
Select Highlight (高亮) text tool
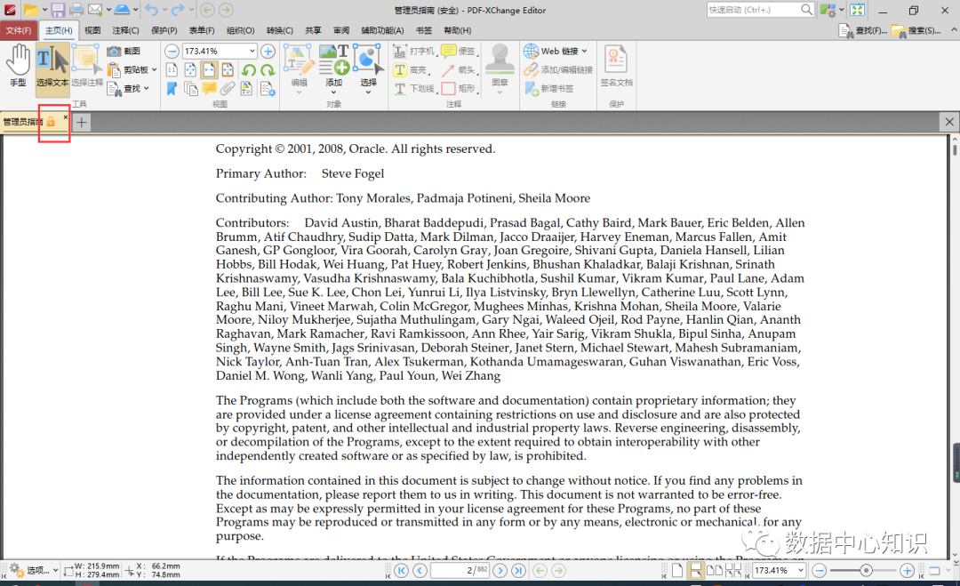412,70
